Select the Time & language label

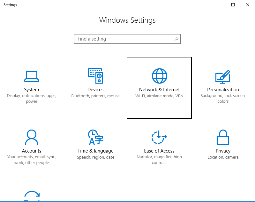point(95,151)
